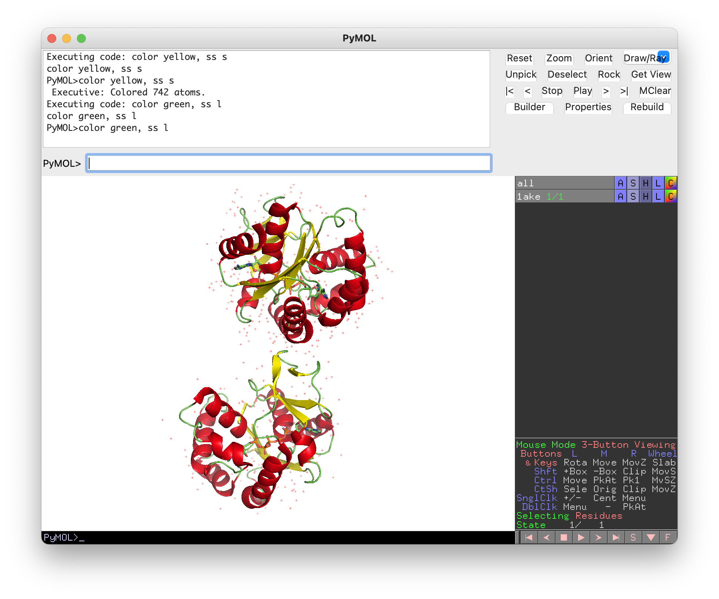Click the step-forward frame arrow icon
The width and height of the screenshot is (719, 599).
click(598, 537)
